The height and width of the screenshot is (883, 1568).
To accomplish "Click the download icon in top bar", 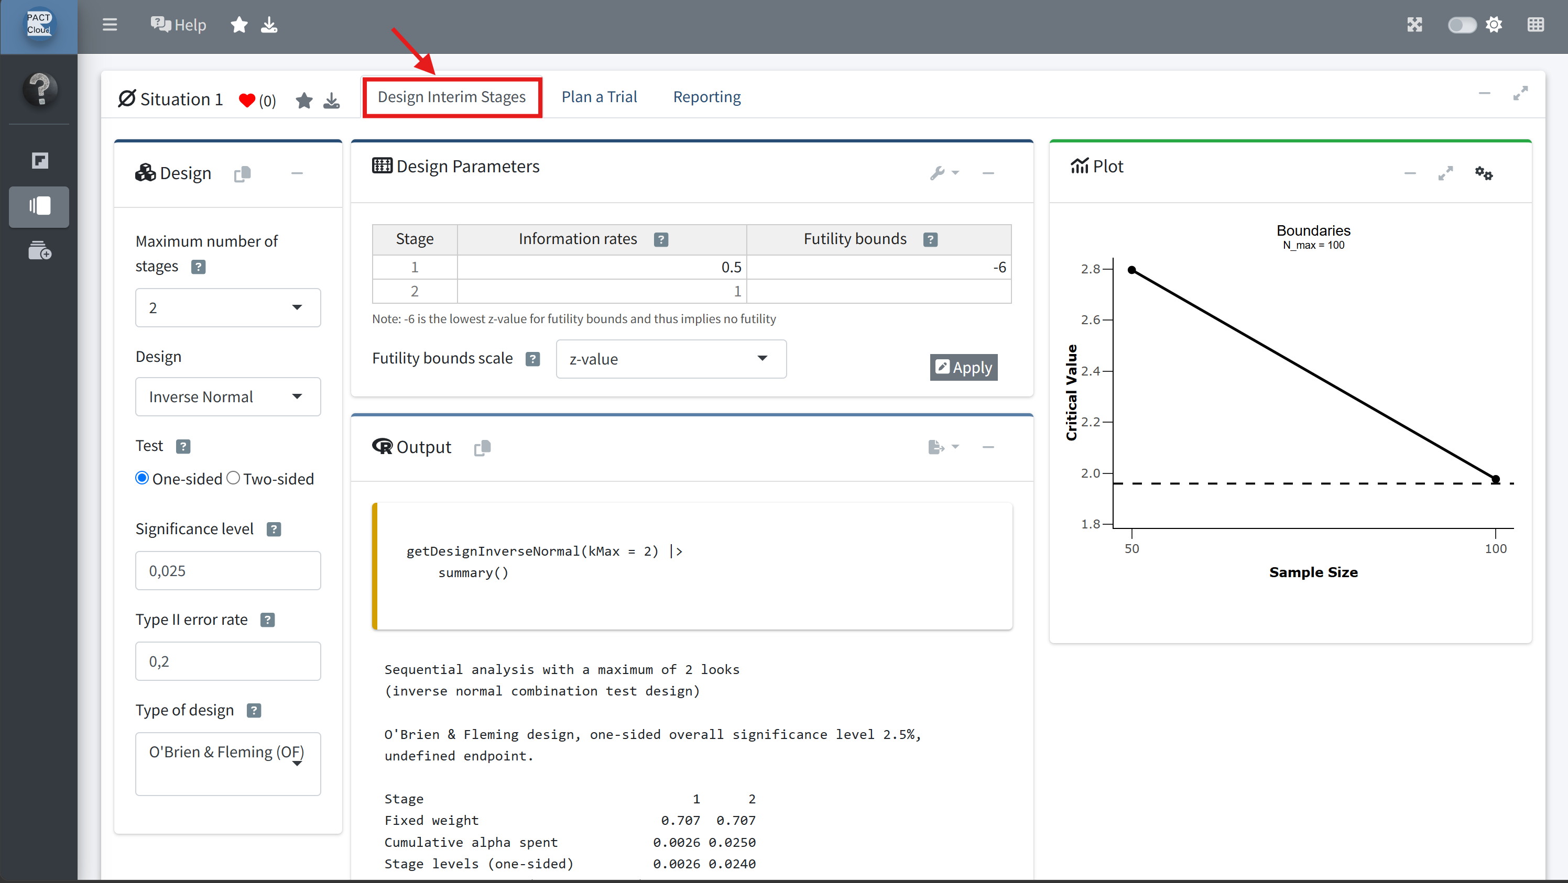I will 269,25.
